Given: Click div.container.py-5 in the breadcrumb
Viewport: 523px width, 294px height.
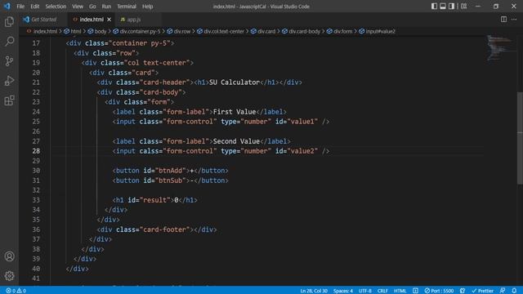Looking at the screenshot, I should (140, 31).
